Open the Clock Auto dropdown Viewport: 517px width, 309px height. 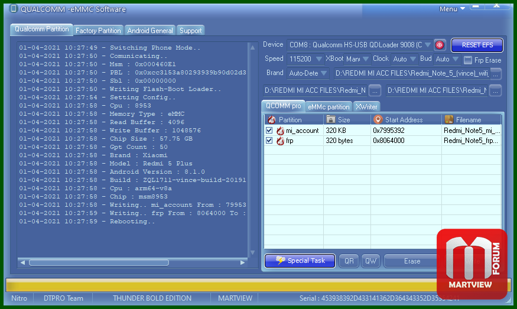[413, 59]
